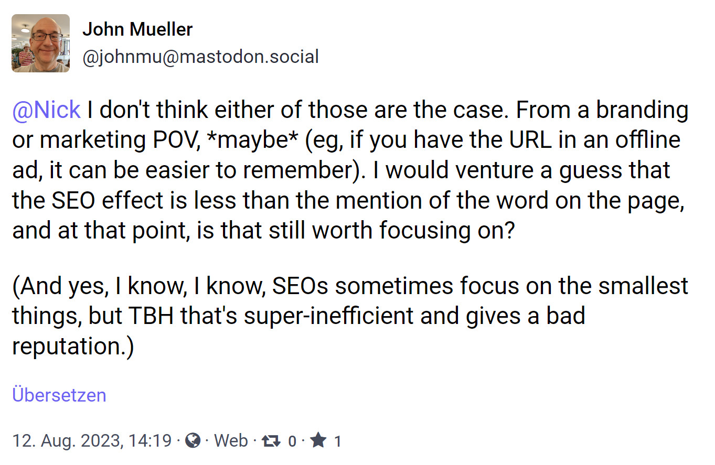
Task: Click John Mueller's profile avatar
Action: click(40, 43)
